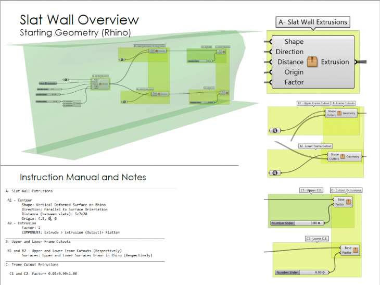Screen dimensions: 380x285
Task: Click the Slat Wall component in overview diagram
Action: pyautogui.click(x=101, y=83)
